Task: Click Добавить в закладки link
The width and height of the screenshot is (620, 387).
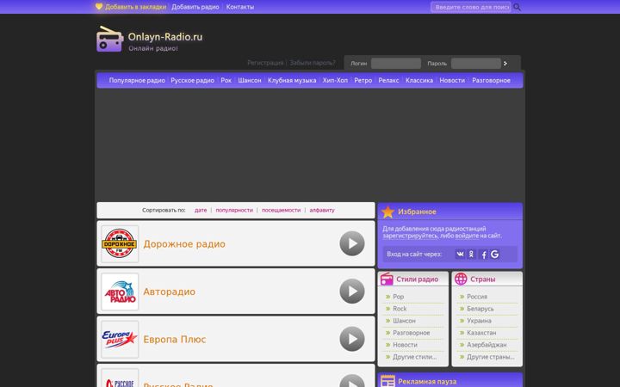Action: coord(136,7)
